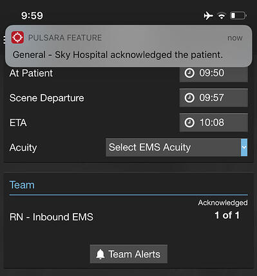Tap the Pulsara app icon in notification
The width and height of the screenshot is (257, 276).
(17, 37)
